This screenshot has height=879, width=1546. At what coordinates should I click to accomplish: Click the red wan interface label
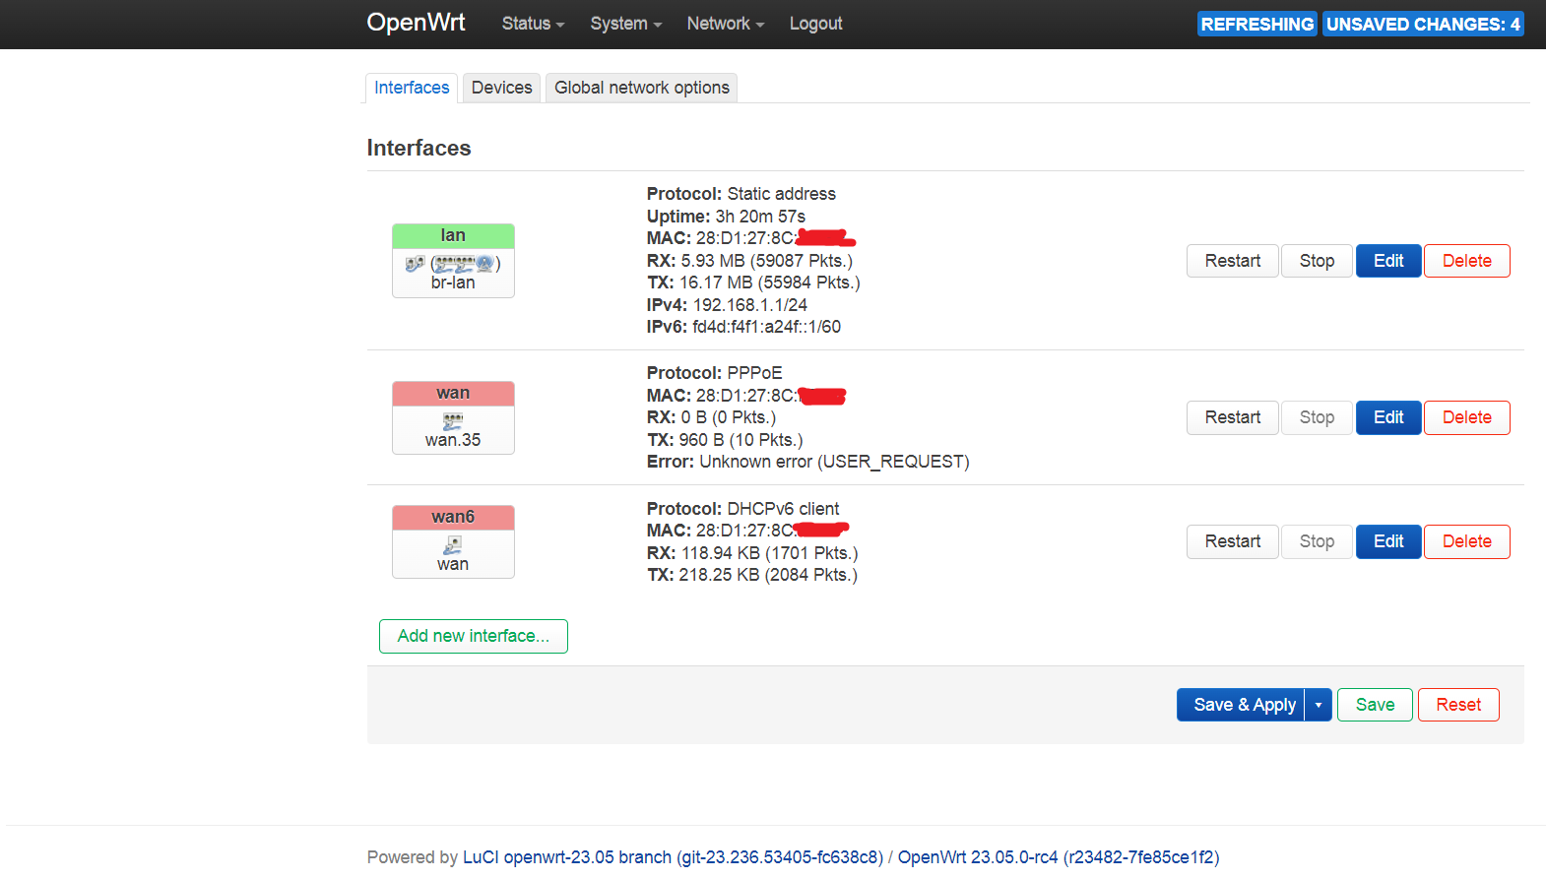coord(453,393)
